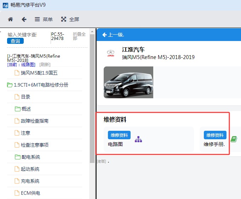Enter fullscreen via 全屏 button
This screenshot has height=199, width=241.
[x=70, y=19]
